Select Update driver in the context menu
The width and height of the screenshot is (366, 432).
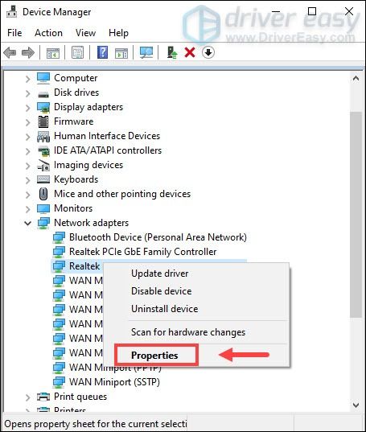click(160, 274)
